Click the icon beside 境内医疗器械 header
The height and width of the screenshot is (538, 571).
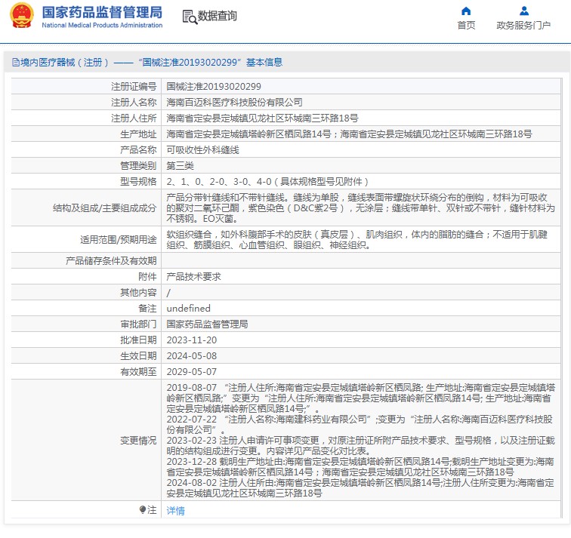pos(14,63)
